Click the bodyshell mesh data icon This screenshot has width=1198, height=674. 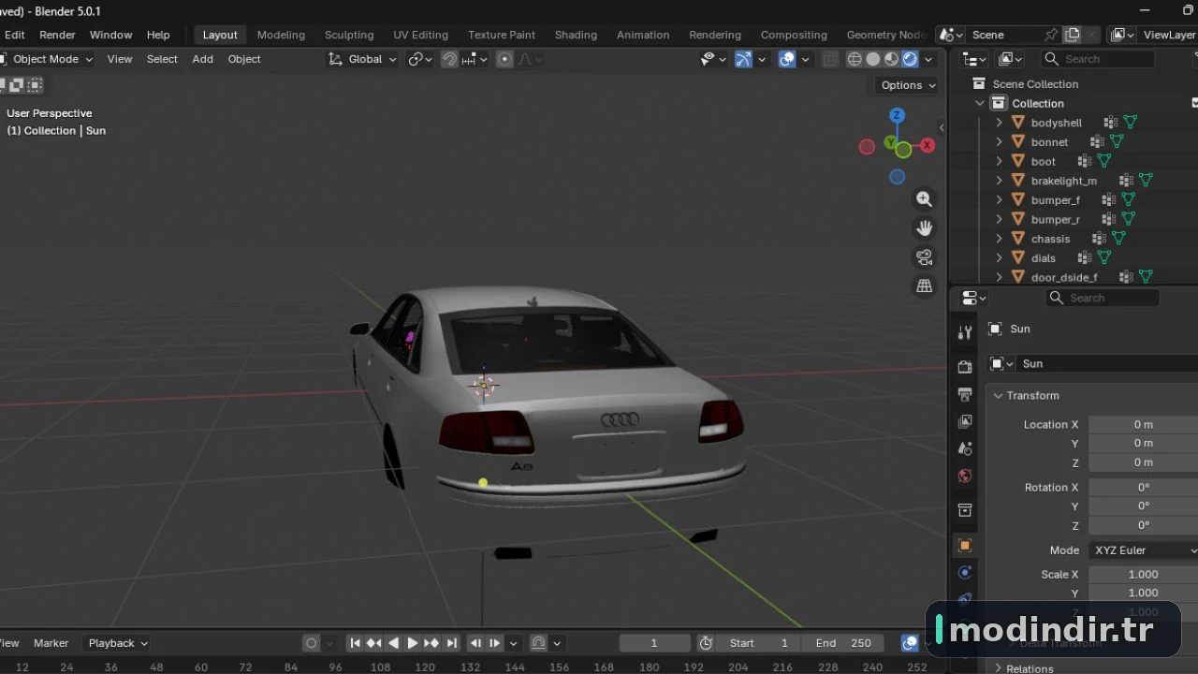click(1131, 123)
